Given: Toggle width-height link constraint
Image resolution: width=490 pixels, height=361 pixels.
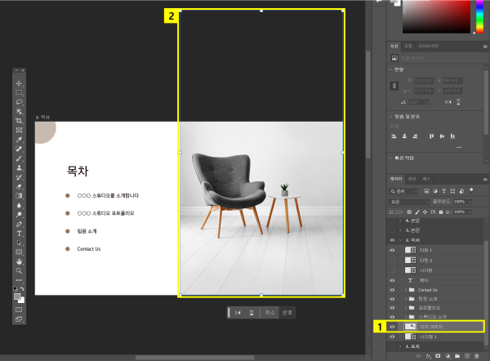Looking at the screenshot, I should 394,86.
